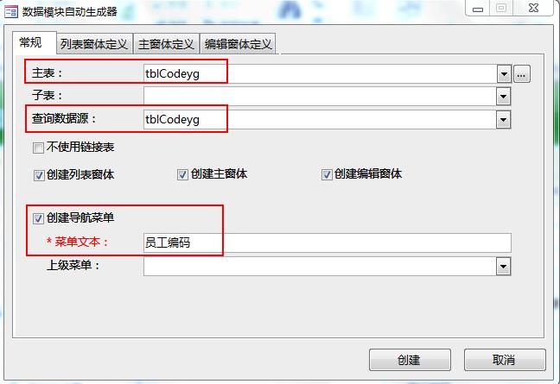Screen dimensions: 560x384
Task: Toggle the 不使用链接表 checkbox
Action: click(38, 148)
